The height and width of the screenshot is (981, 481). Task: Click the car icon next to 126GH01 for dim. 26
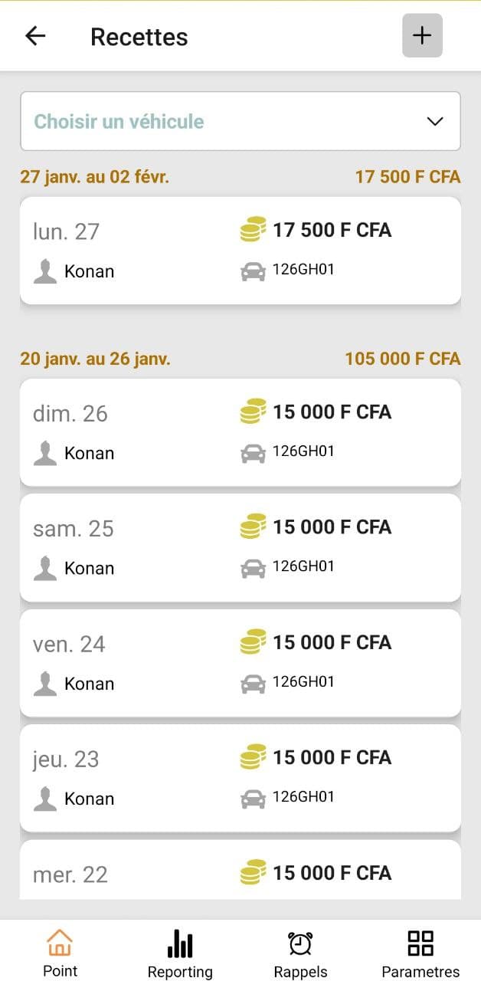tap(253, 451)
